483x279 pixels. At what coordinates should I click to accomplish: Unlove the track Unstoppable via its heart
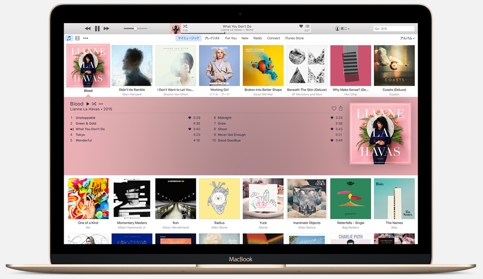pyautogui.click(x=189, y=118)
